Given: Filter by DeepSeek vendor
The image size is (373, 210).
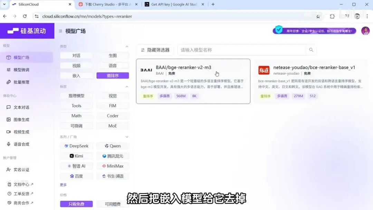Looking at the screenshot, I should [76, 146].
